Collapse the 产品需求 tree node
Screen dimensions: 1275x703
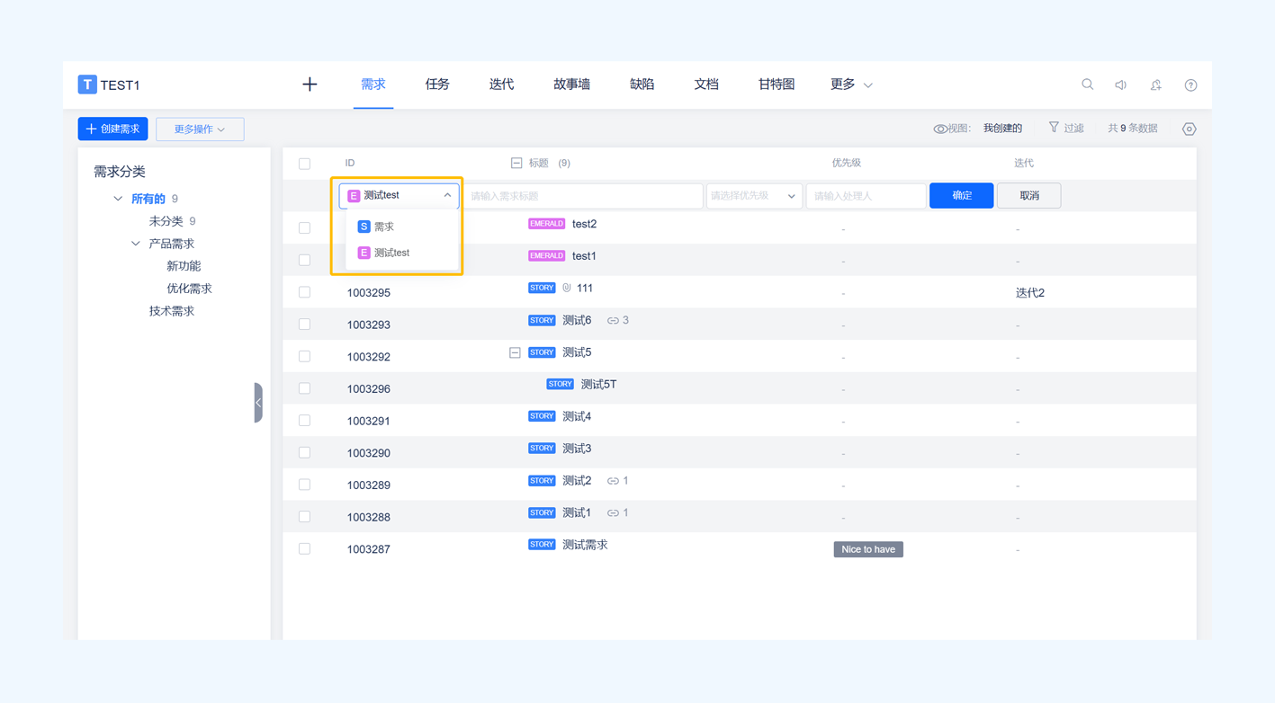[x=136, y=244]
